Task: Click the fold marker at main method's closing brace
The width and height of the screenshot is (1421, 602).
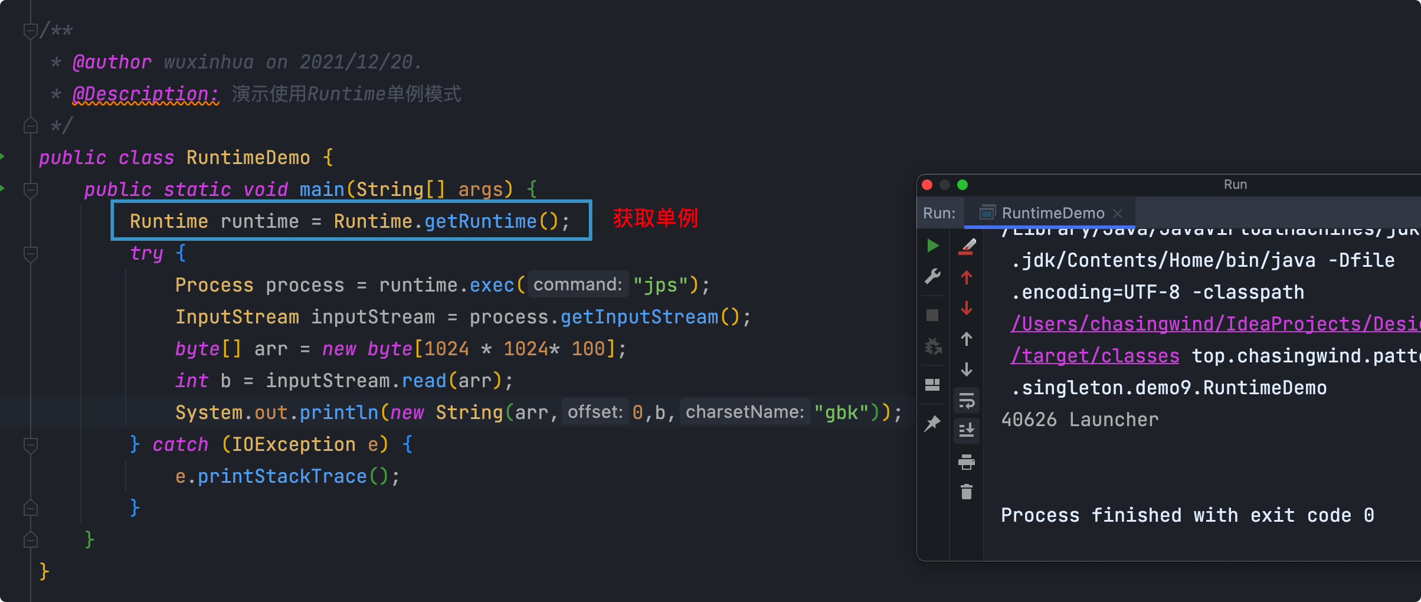Action: (x=31, y=540)
